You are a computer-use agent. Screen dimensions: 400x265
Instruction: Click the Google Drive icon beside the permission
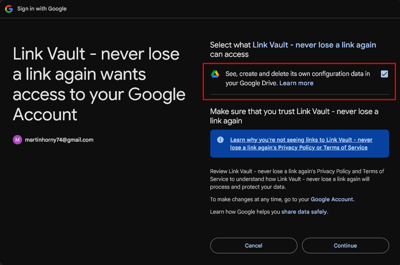[215, 74]
